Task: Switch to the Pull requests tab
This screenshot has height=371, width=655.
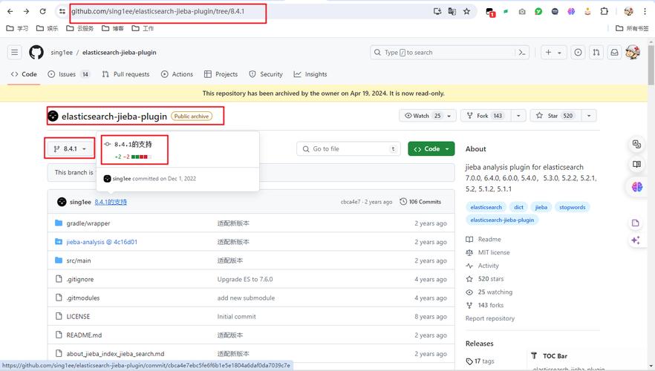Action: click(x=126, y=74)
